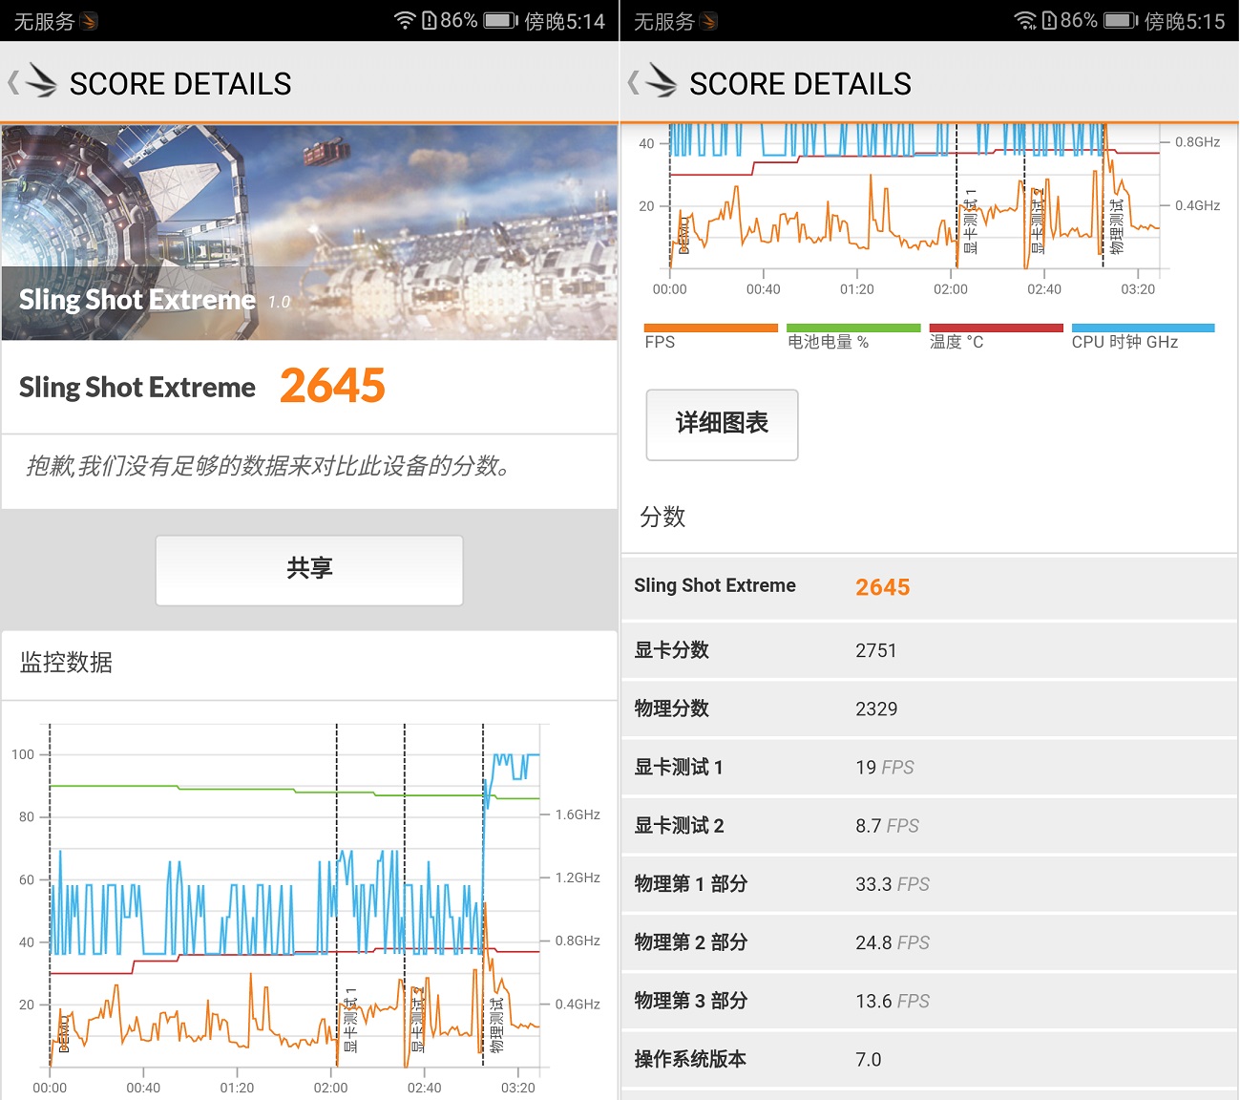Tap the Sling Shot Extreme banner image
Image resolution: width=1240 pixels, height=1100 pixels.
(x=309, y=233)
